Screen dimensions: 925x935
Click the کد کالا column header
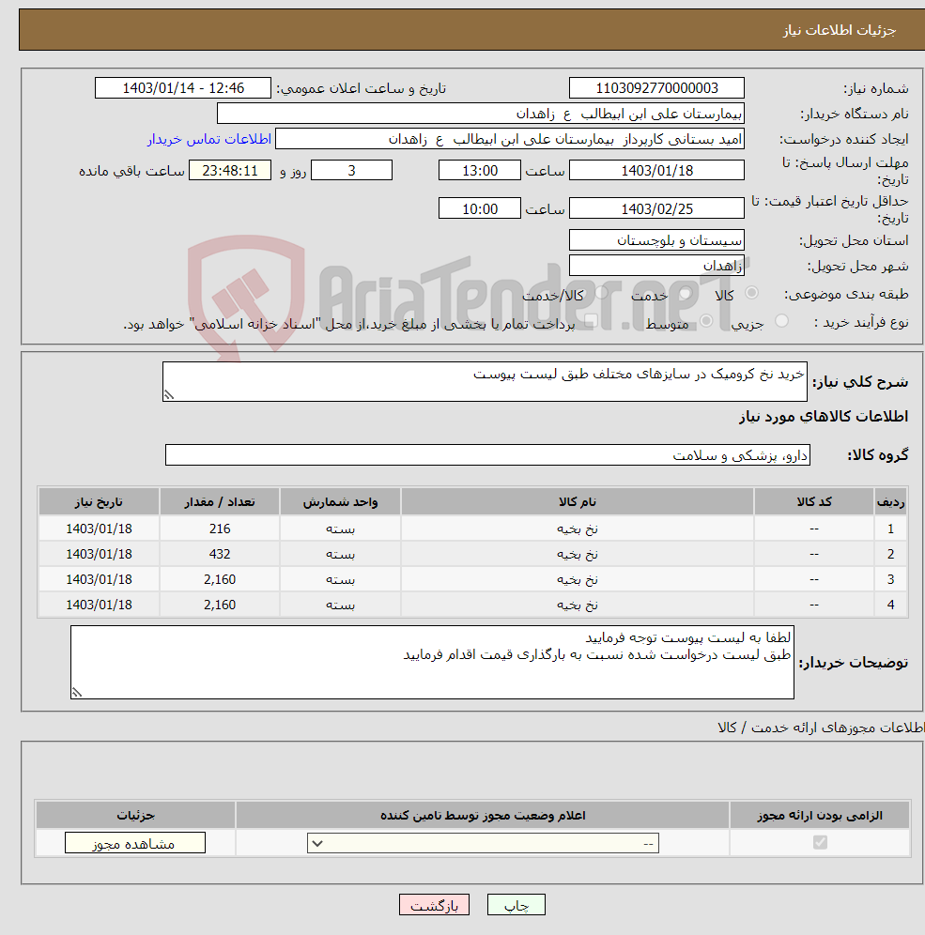(814, 501)
